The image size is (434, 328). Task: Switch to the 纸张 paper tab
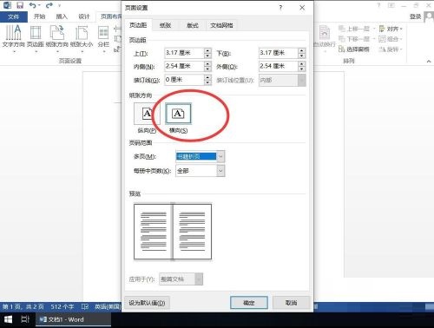coord(165,25)
